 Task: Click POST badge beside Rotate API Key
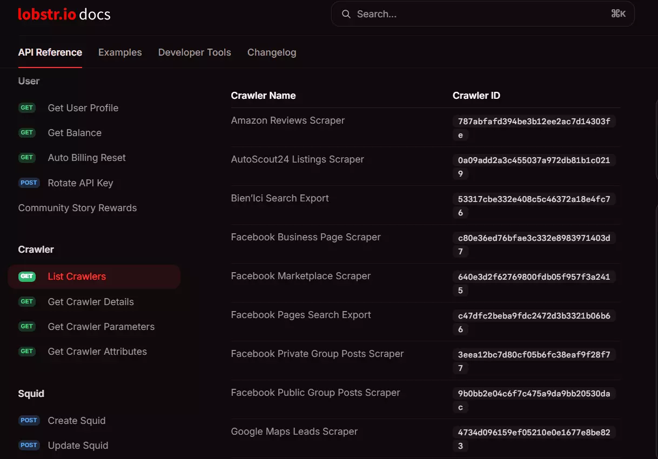point(29,183)
